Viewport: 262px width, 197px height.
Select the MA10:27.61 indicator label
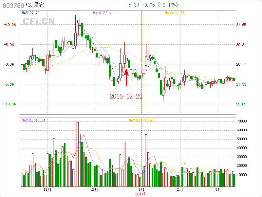pos(103,13)
